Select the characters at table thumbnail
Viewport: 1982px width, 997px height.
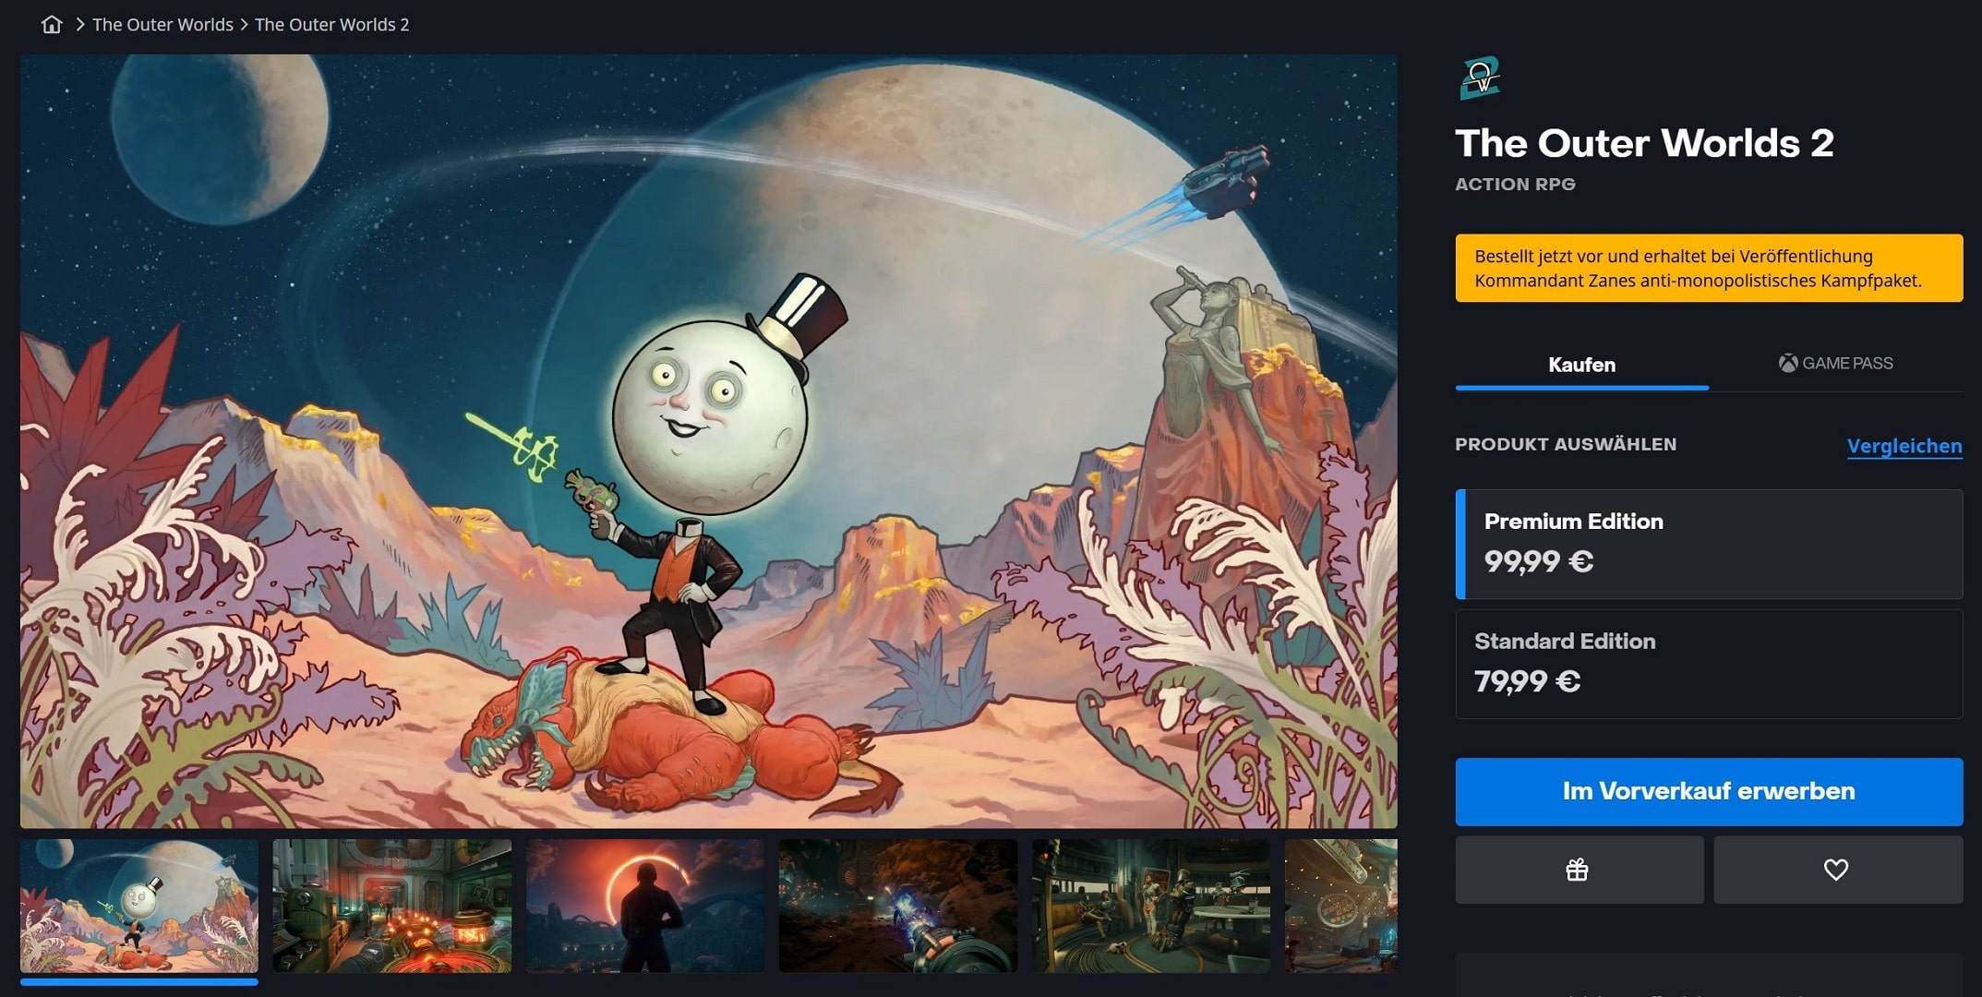point(1151,906)
